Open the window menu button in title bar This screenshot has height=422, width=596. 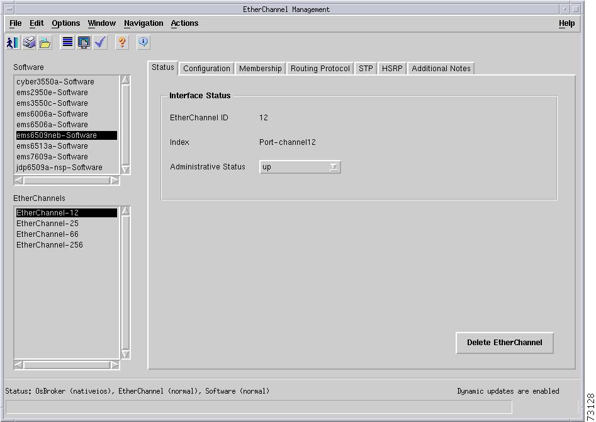click(x=9, y=9)
